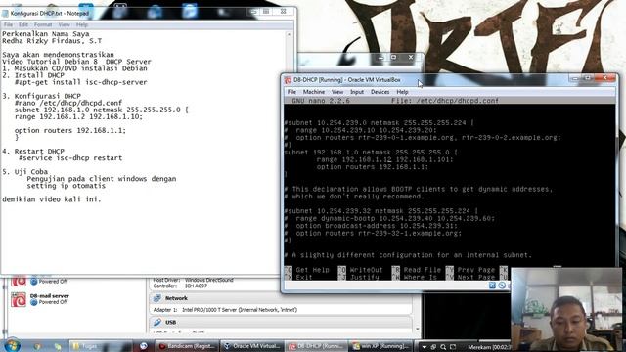Image resolution: width=626 pixels, height=352 pixels.
Task: Click Notepad icon in title bar
Action: 5,13
